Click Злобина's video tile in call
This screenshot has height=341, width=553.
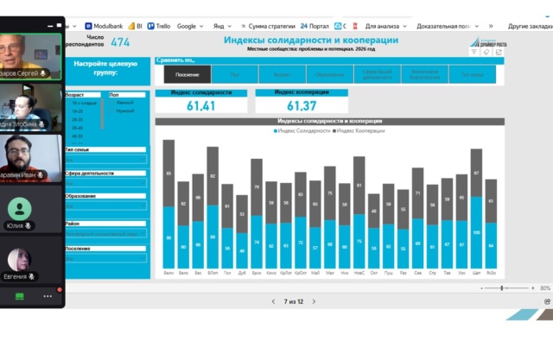pyautogui.click(x=31, y=107)
